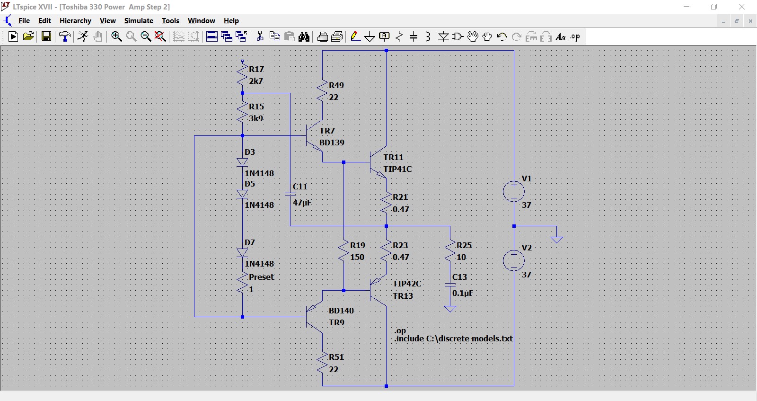Image resolution: width=757 pixels, height=401 pixels.
Task: Zoom out using the minus magnifier icon
Action: click(x=146, y=36)
